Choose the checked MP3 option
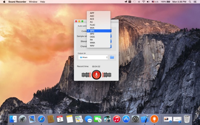The width and height of the screenshot is (200, 125). pos(98,31)
